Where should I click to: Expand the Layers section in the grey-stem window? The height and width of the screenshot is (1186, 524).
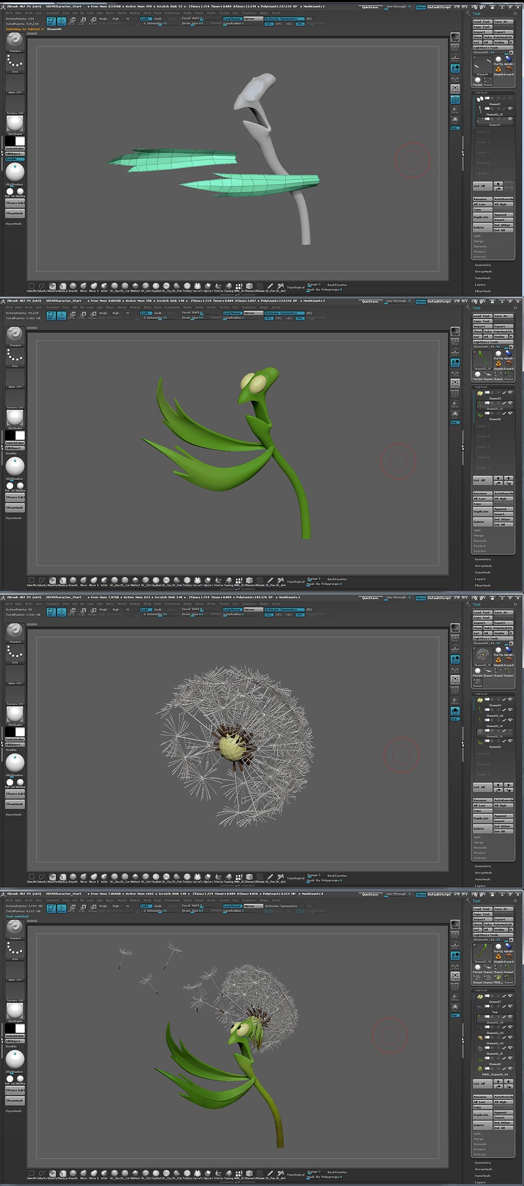[x=480, y=284]
